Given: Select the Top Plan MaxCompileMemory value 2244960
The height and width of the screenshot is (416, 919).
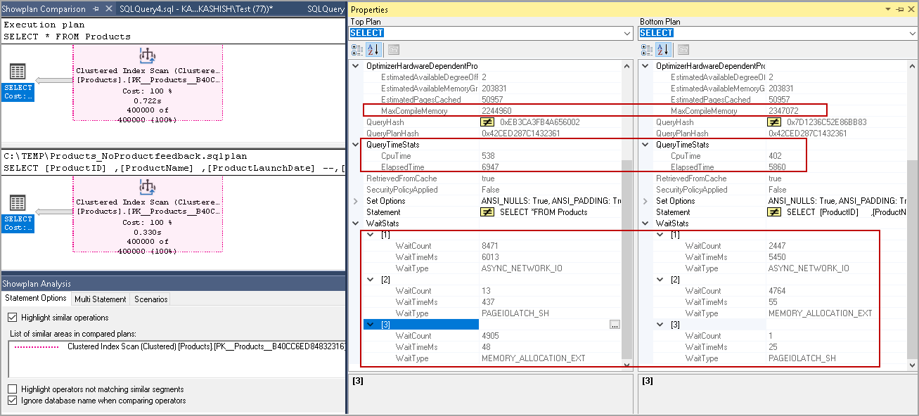Looking at the screenshot, I should pyautogui.click(x=496, y=111).
